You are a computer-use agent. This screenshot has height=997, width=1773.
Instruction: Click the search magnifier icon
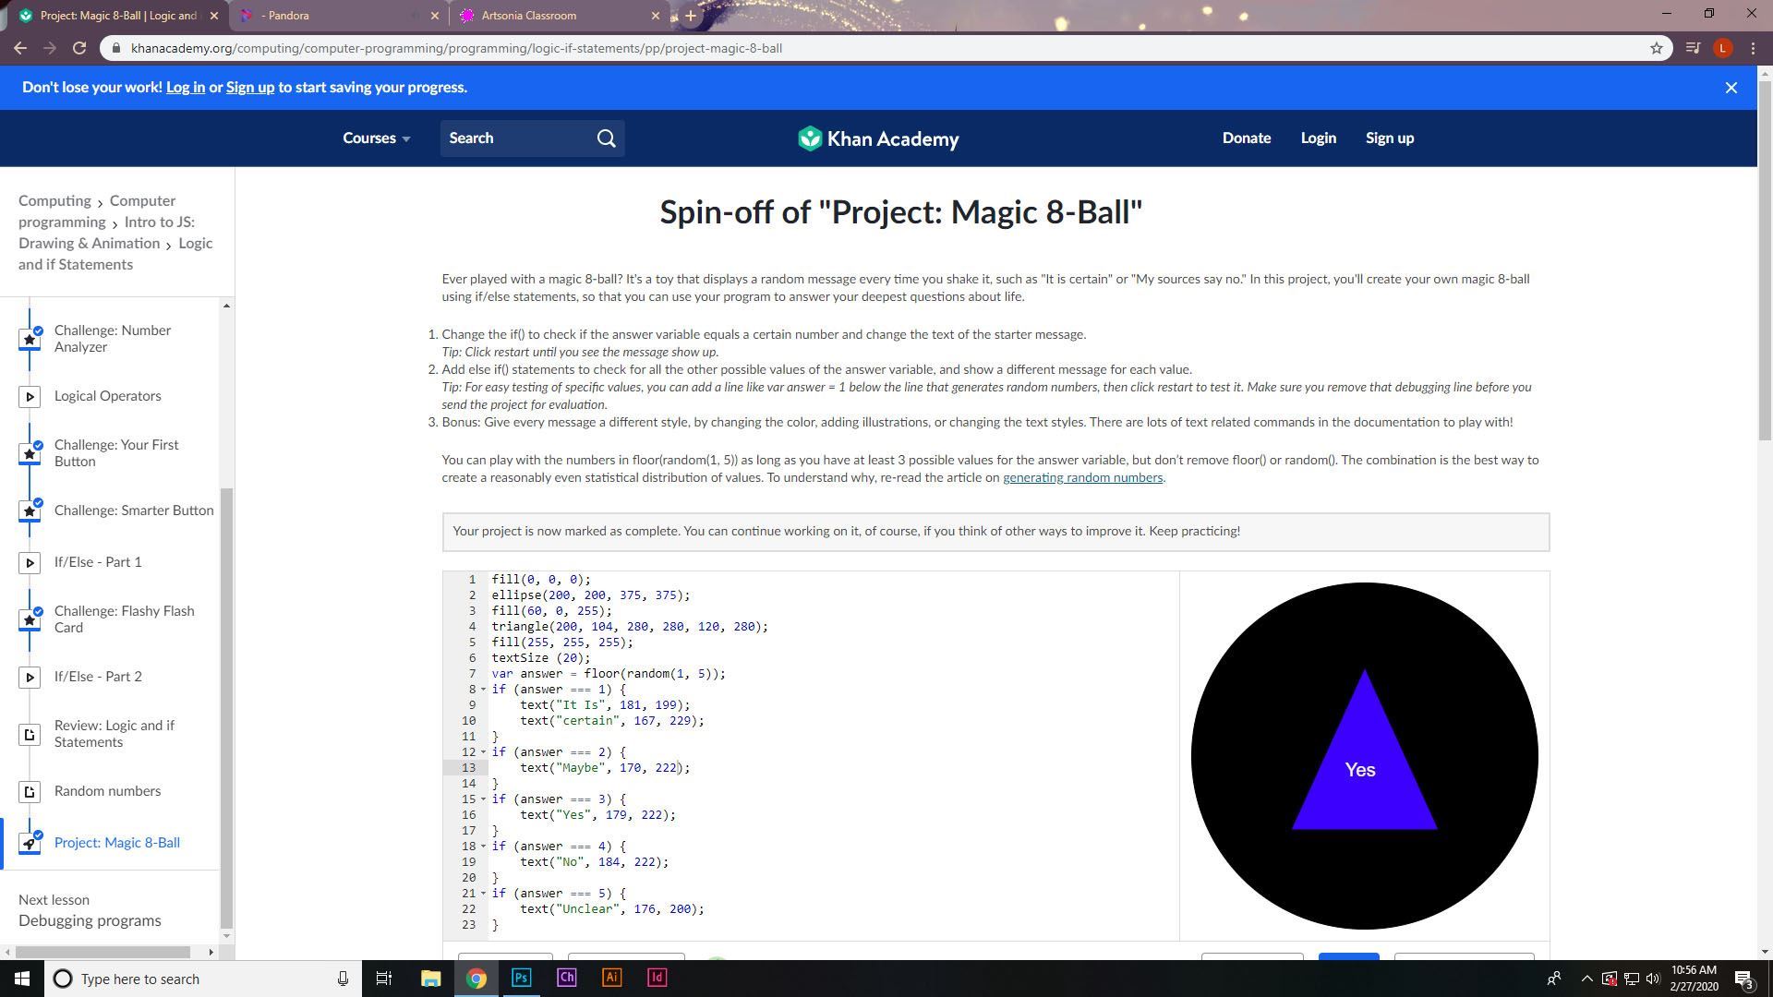[606, 138]
